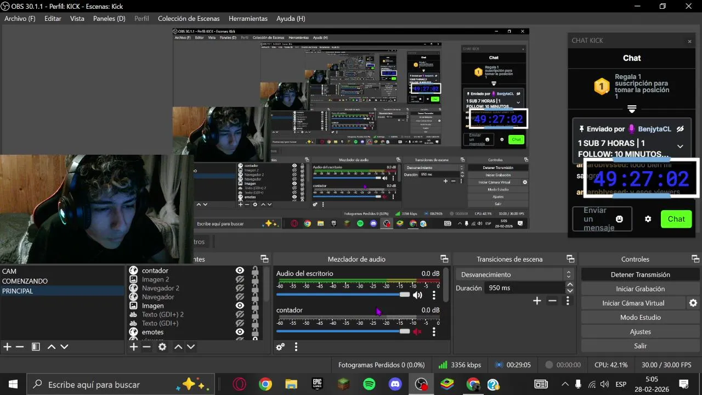Screen dimensions: 702x395
Task: Undock the Transiciones de escena panel
Action: click(570, 259)
